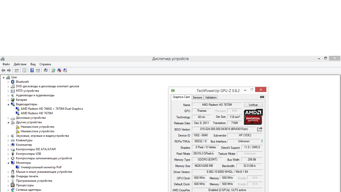
Task: Click the uninstall device toolbar icon with red X
Action: coord(59,70)
